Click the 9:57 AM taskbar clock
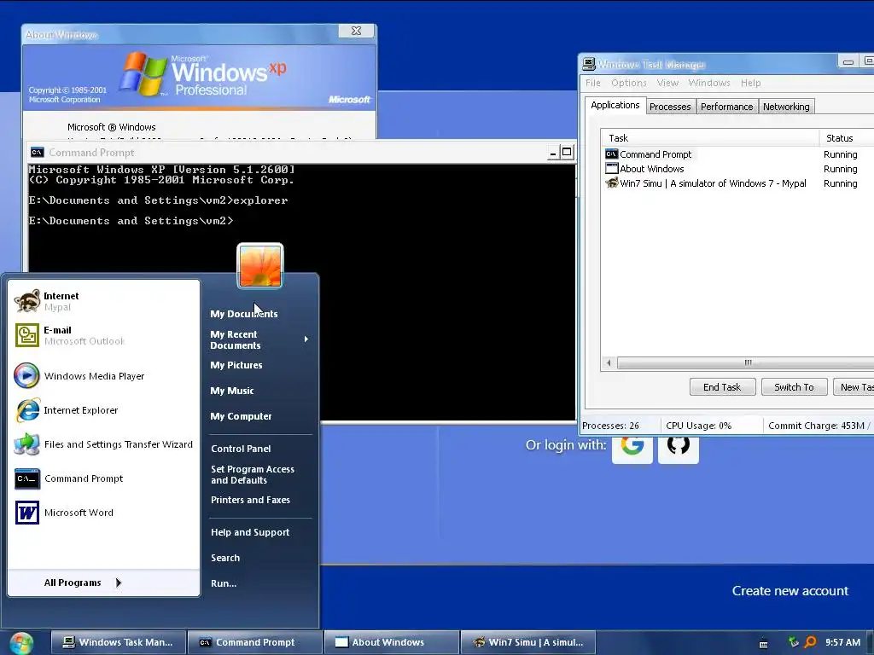874x655 pixels. pyautogui.click(x=842, y=642)
